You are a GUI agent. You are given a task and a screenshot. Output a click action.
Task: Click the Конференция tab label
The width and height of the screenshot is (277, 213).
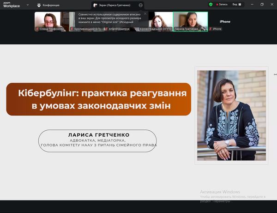[51, 5]
